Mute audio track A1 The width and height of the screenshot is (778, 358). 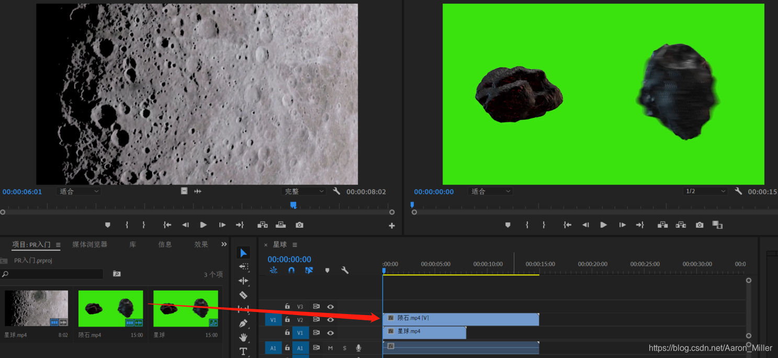330,348
